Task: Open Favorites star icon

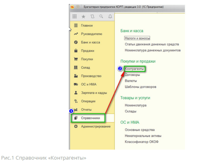Action: point(83,16)
